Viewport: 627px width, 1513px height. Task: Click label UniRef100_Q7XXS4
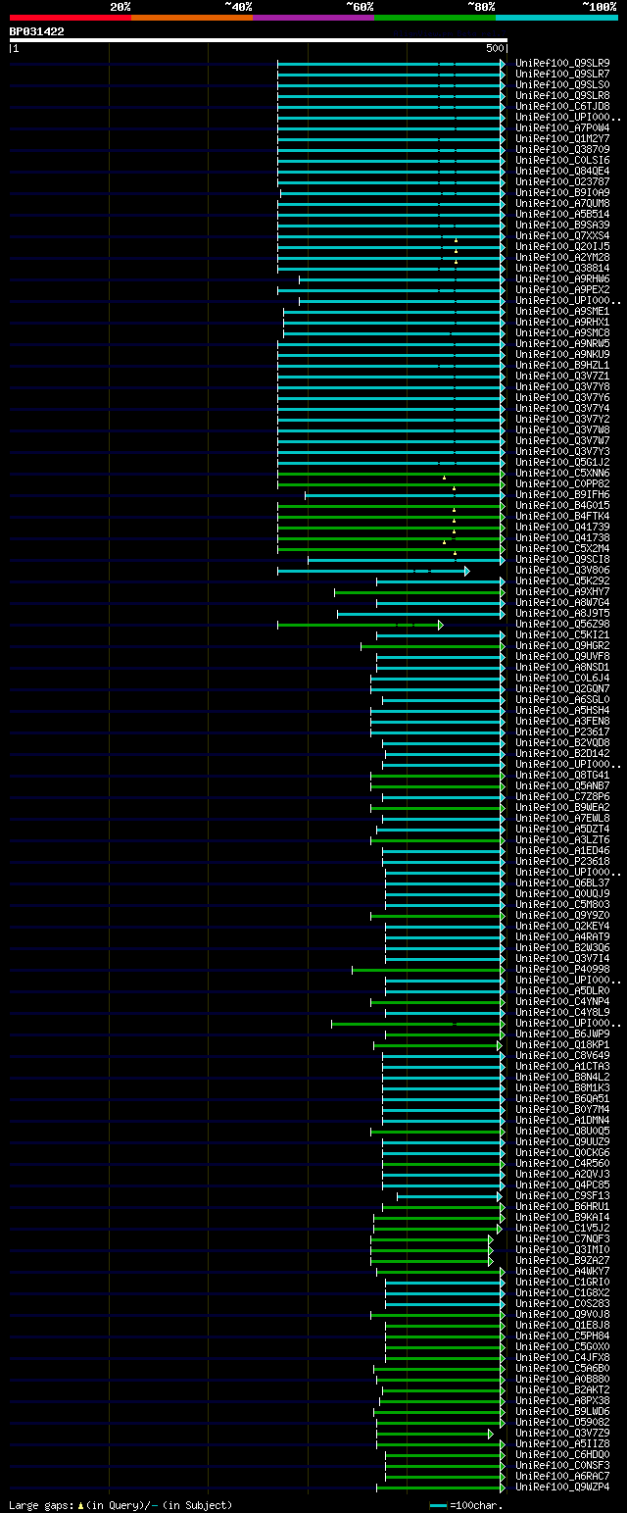[x=562, y=235]
